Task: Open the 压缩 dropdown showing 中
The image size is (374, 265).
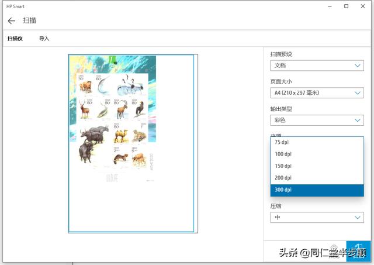Action: point(317,217)
